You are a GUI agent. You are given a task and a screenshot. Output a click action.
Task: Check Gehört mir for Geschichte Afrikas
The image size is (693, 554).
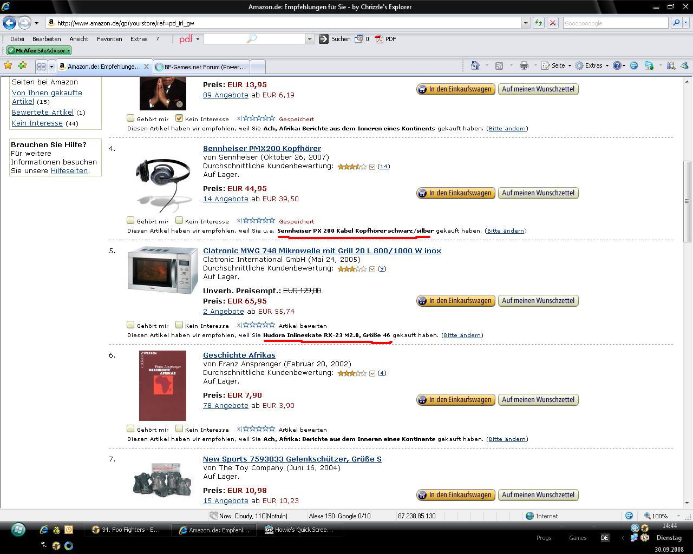tap(130, 428)
